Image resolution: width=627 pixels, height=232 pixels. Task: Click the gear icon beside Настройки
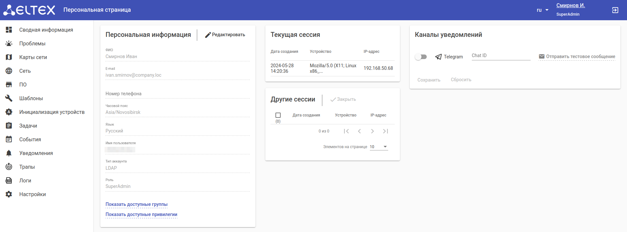point(9,194)
